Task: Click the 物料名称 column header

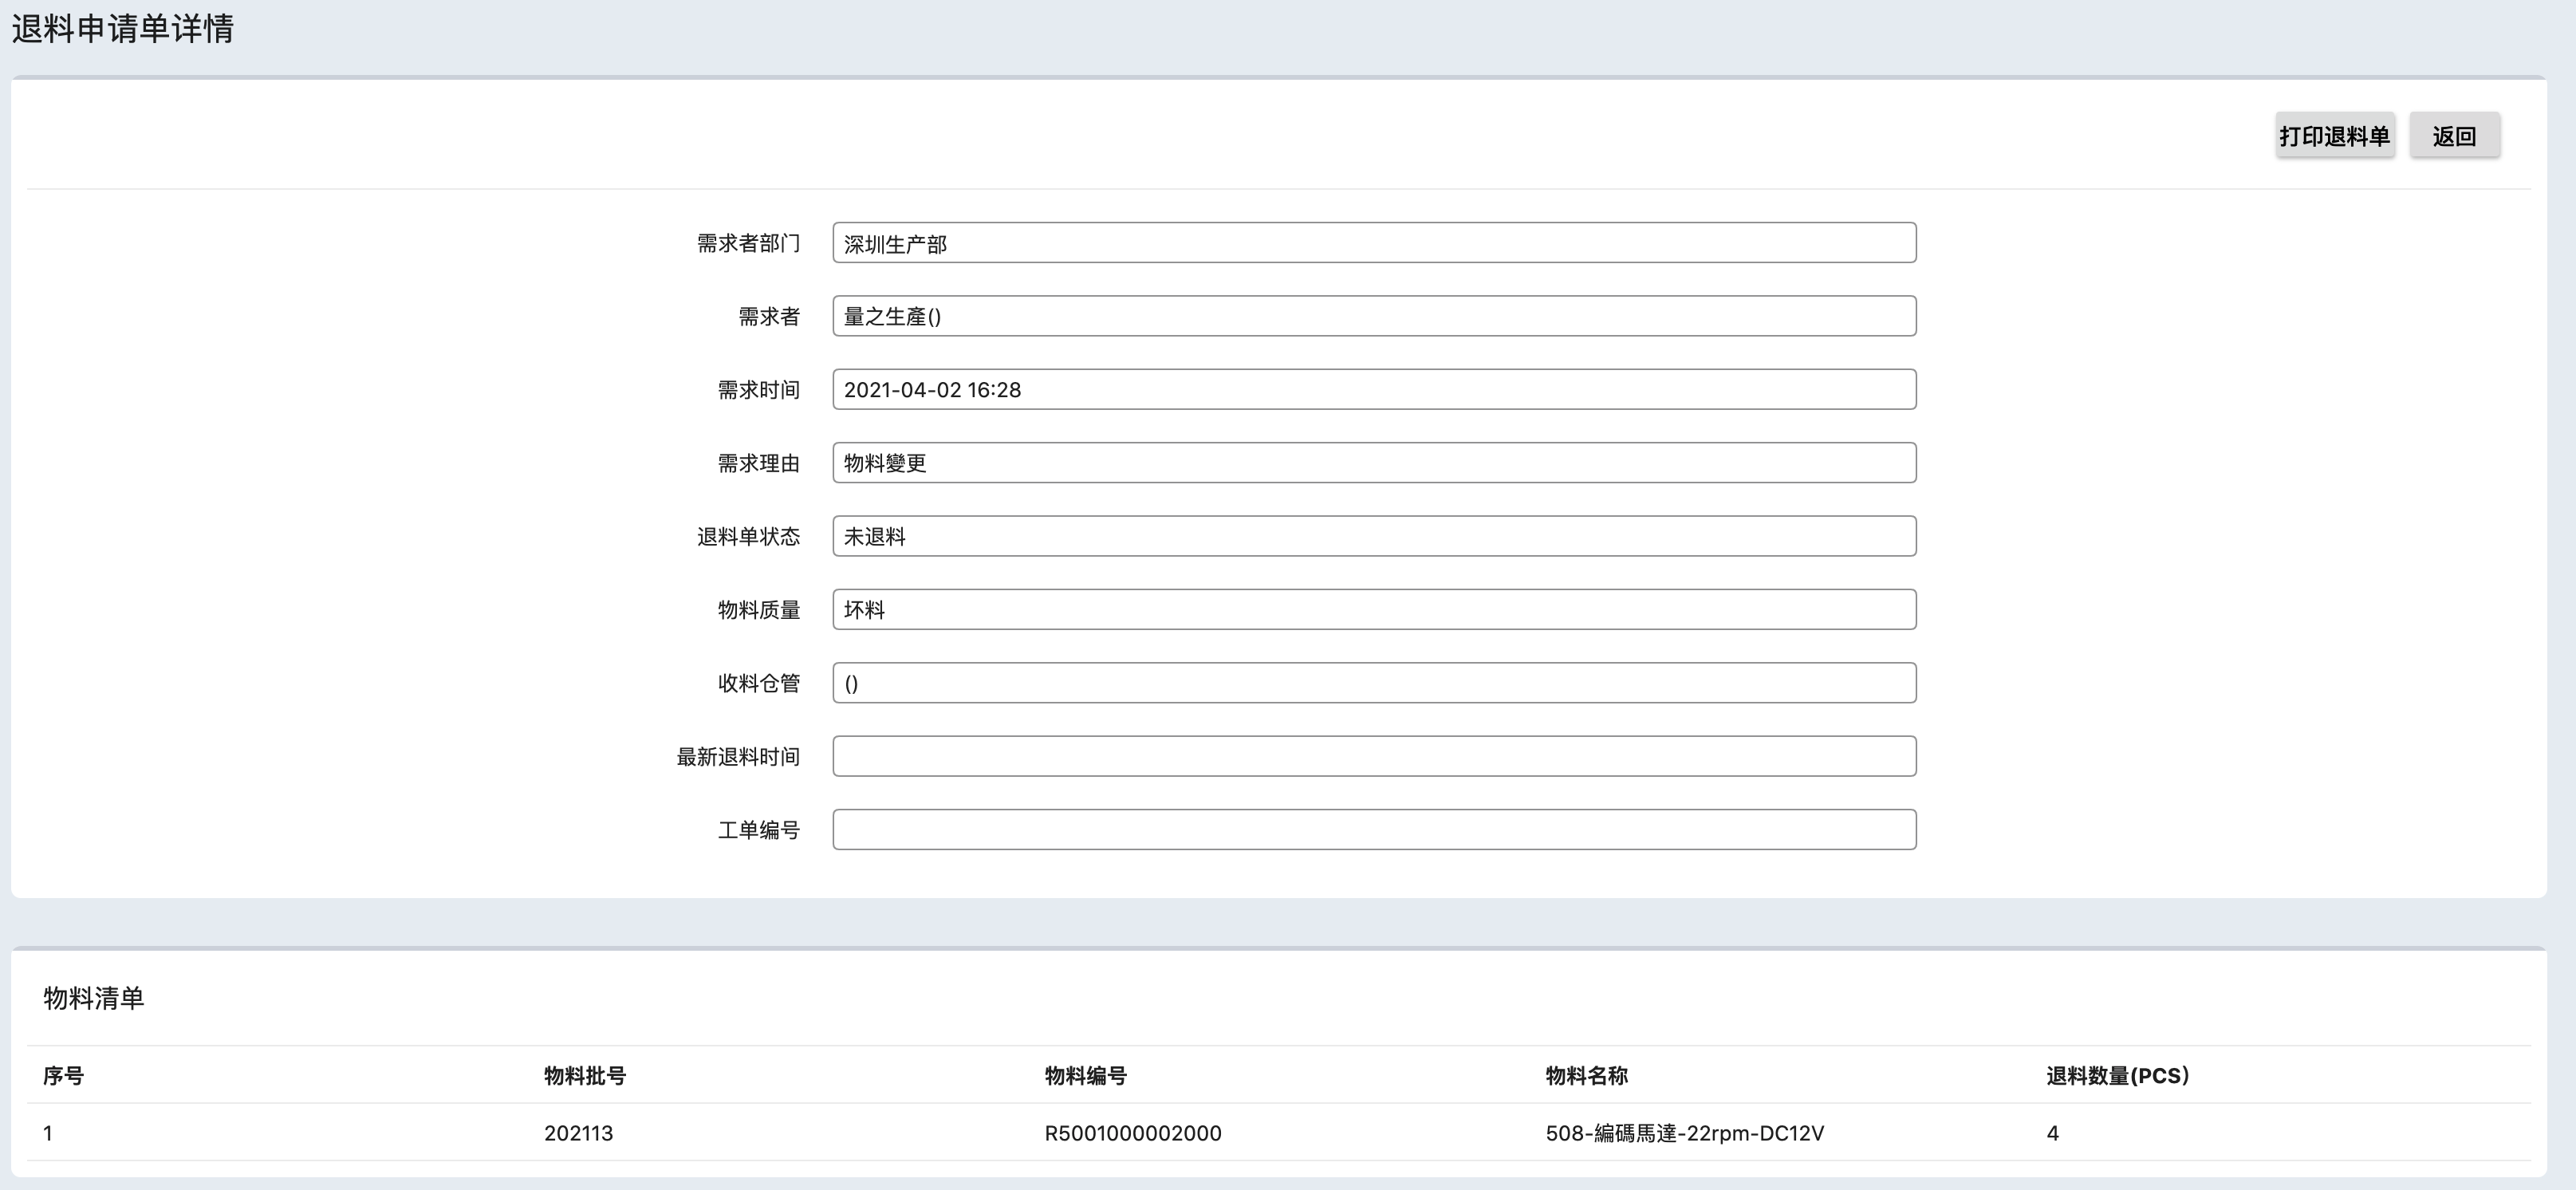Action: coord(1587,1076)
